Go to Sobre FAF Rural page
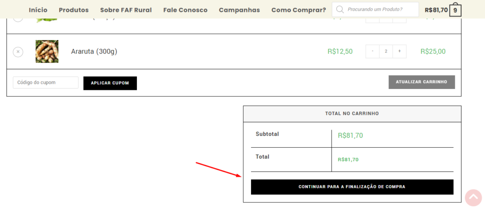 coord(126,10)
